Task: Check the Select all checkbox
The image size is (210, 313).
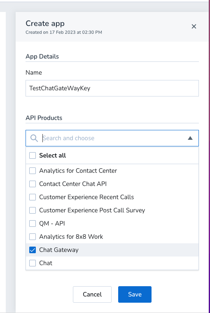Action: tap(33, 155)
